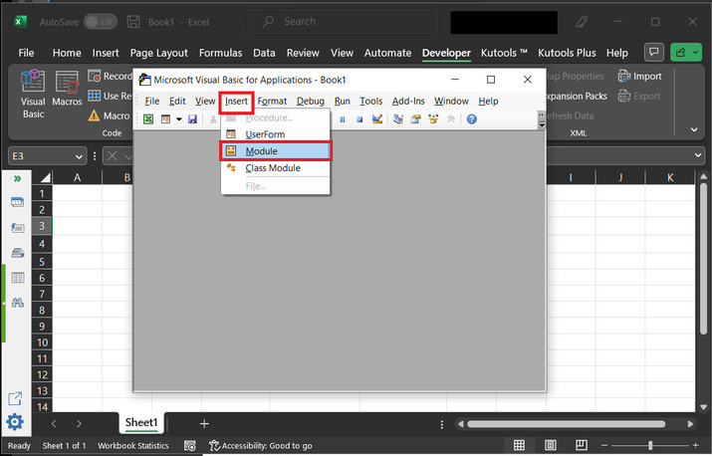Screen dimensions: 712x456
Task: Switch to Page Layout view in status bar
Action: (x=551, y=445)
